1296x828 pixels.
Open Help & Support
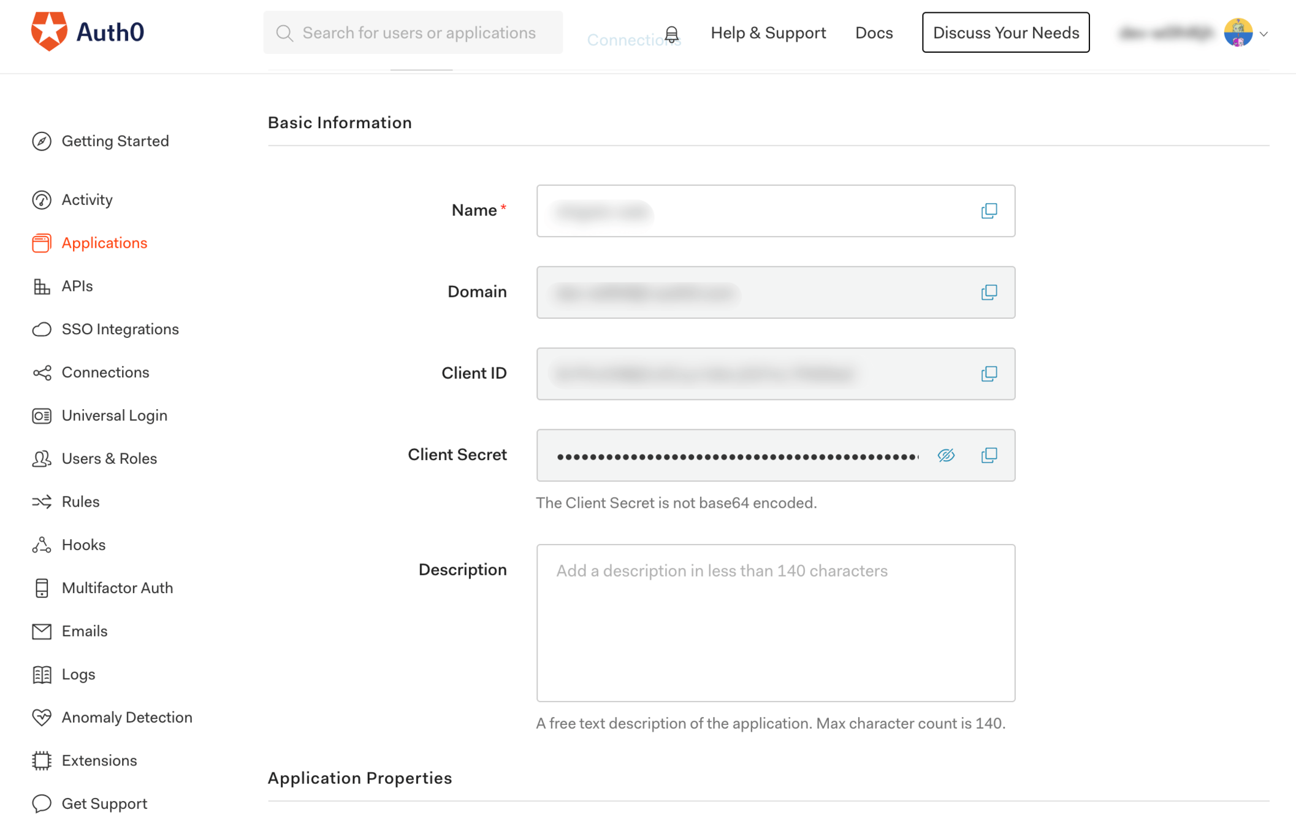(768, 33)
